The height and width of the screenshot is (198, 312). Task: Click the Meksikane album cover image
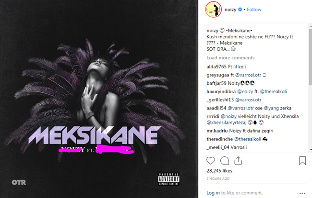pos(99,99)
